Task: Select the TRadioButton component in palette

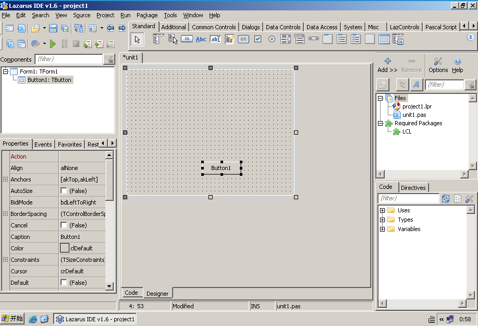Action: 272,39
